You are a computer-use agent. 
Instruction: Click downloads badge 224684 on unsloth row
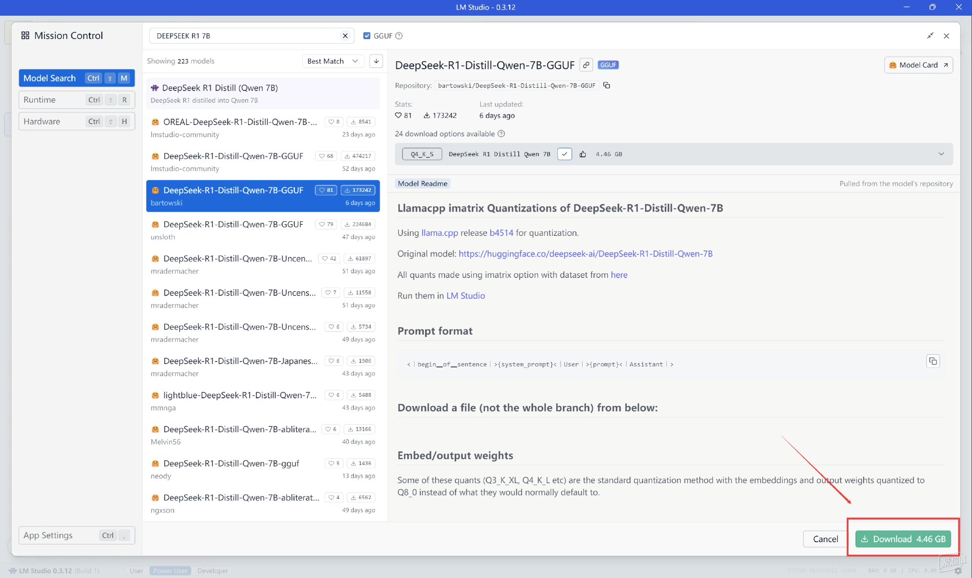point(358,224)
